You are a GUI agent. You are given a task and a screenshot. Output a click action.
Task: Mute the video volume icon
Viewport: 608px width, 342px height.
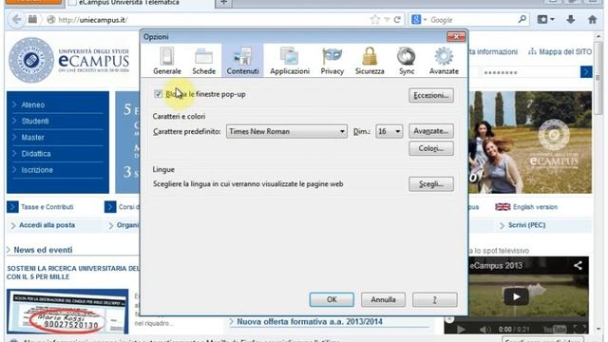click(x=484, y=330)
